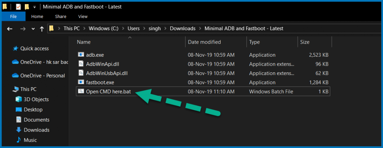Go back with the Back arrow
Viewport: 383px width, 148px height.
[9, 29]
